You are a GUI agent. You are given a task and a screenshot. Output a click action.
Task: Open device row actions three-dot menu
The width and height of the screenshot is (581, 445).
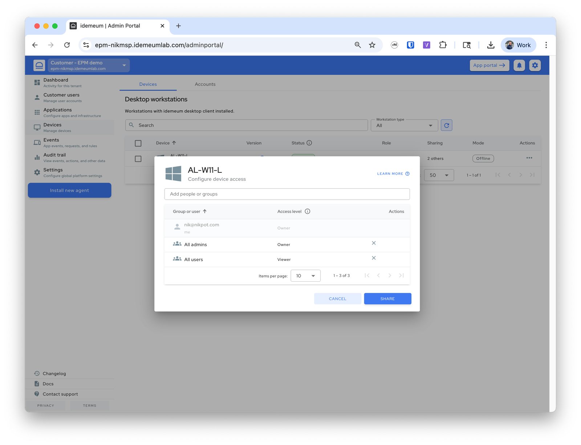529,158
